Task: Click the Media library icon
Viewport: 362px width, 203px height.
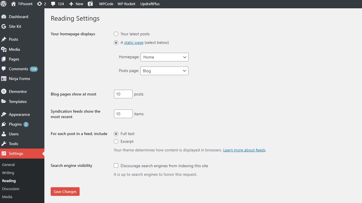Action: [4, 49]
